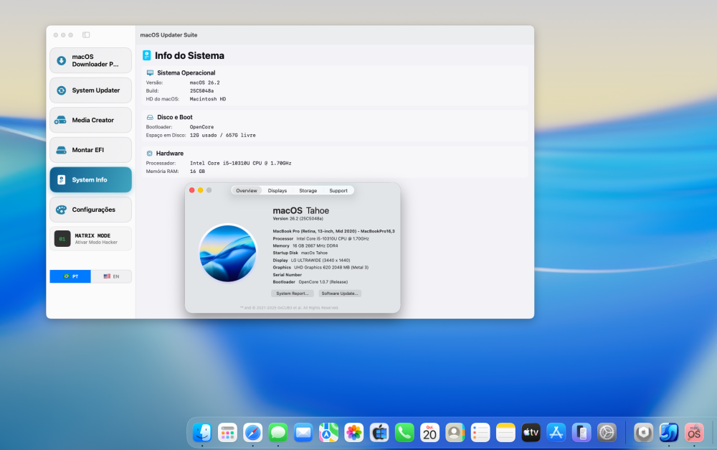Click the '12G usado / 657G livre' text
The width and height of the screenshot is (717, 450).
coord(223,135)
